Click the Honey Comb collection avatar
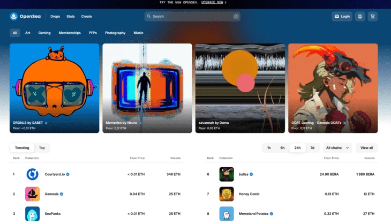The image size is (391, 224). [227, 194]
